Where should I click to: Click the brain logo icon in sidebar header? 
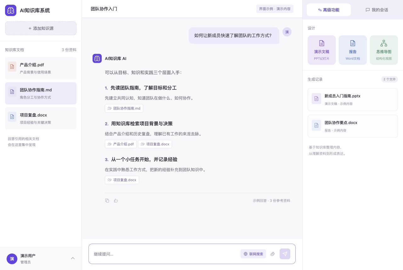click(11, 10)
